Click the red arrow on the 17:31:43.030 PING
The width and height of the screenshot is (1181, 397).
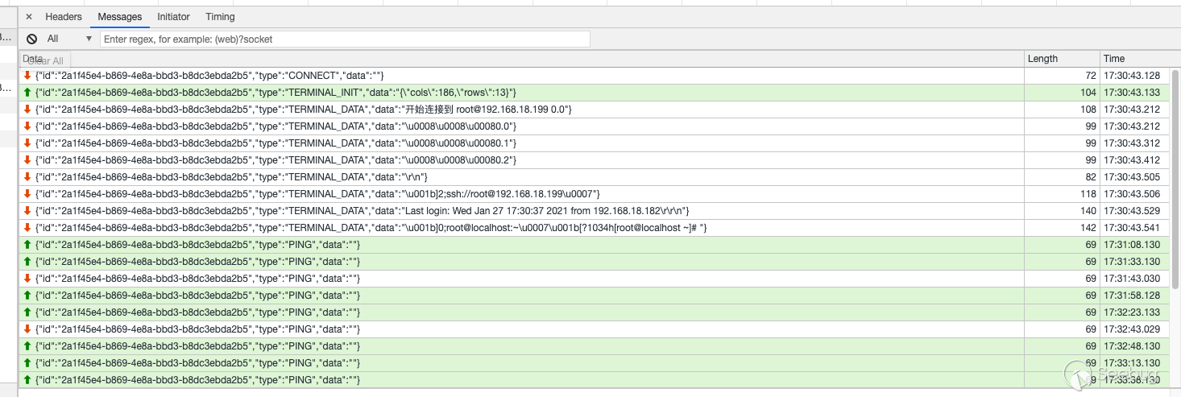click(27, 279)
